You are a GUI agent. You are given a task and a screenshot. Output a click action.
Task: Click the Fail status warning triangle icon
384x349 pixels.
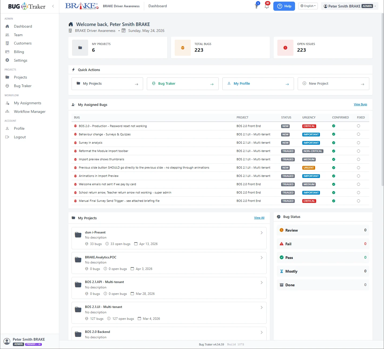click(x=282, y=244)
